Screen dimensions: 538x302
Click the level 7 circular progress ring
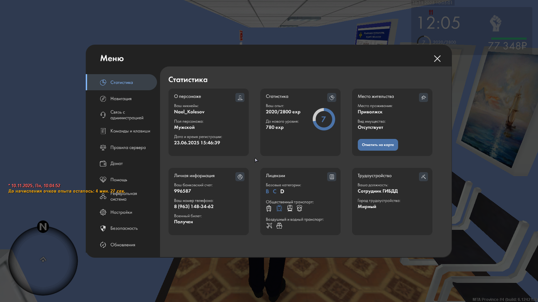(x=324, y=119)
